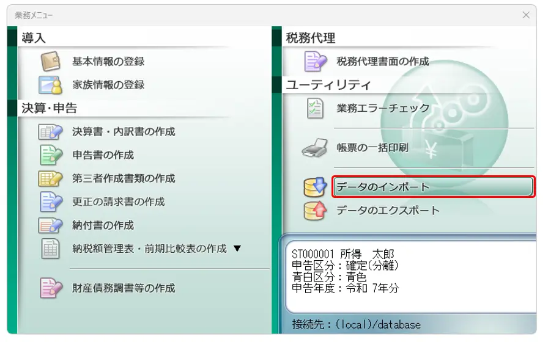The image size is (548, 342).
Task: Close the 業務メニュー window
Action: coord(526,15)
